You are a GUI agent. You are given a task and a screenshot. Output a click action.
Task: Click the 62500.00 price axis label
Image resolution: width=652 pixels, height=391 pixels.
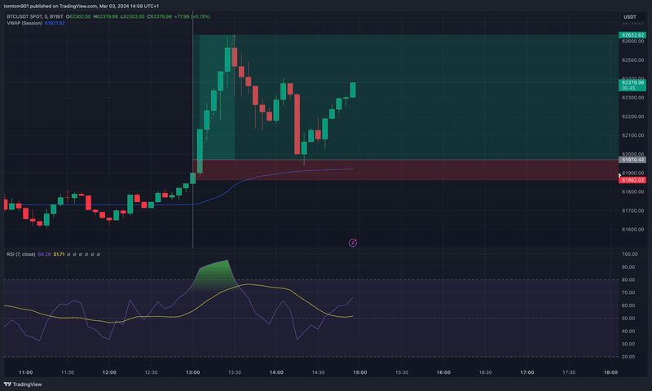click(x=633, y=60)
